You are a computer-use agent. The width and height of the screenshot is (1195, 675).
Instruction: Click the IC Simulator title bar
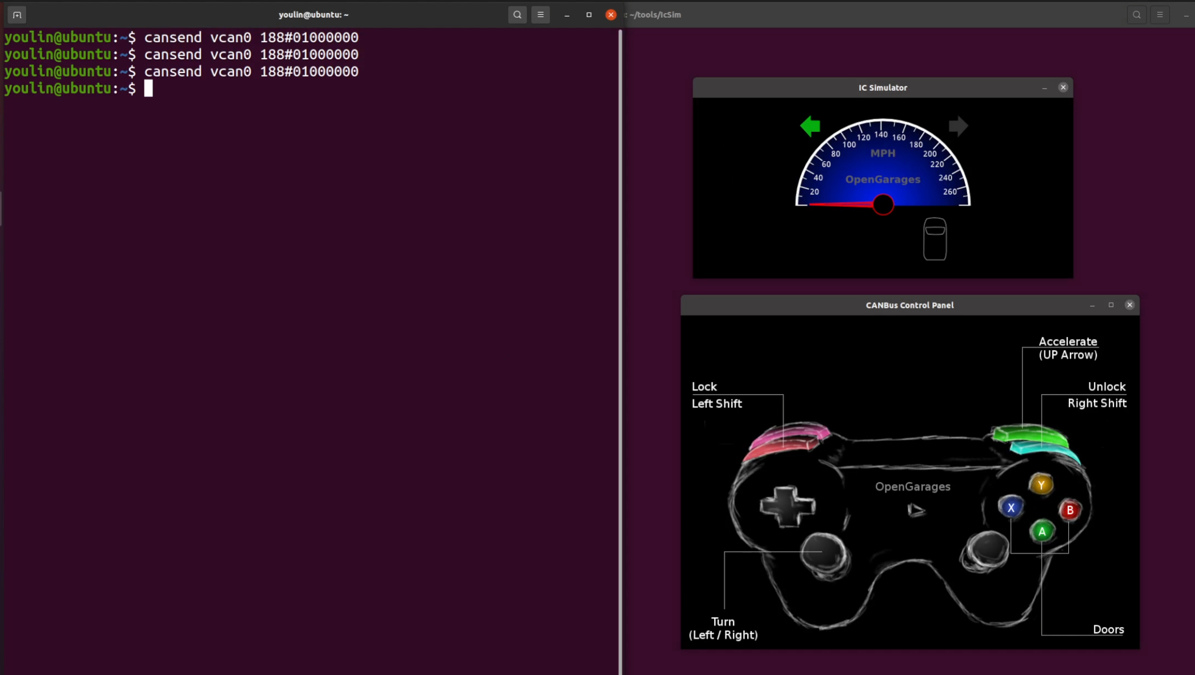click(x=883, y=88)
